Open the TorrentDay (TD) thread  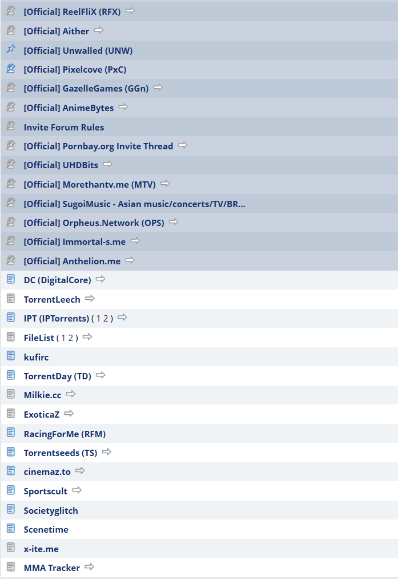(58, 376)
